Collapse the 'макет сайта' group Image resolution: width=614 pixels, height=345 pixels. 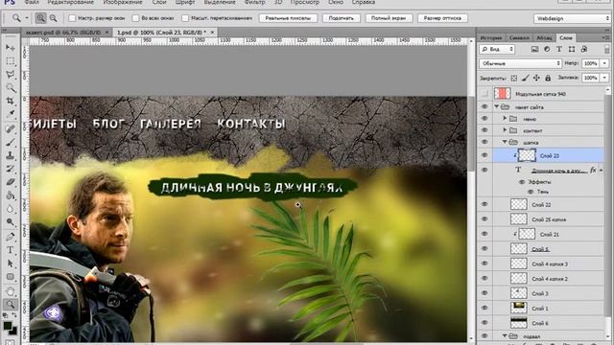click(x=496, y=106)
